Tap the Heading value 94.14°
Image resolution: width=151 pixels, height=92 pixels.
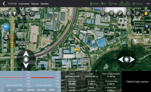(x=72, y=90)
